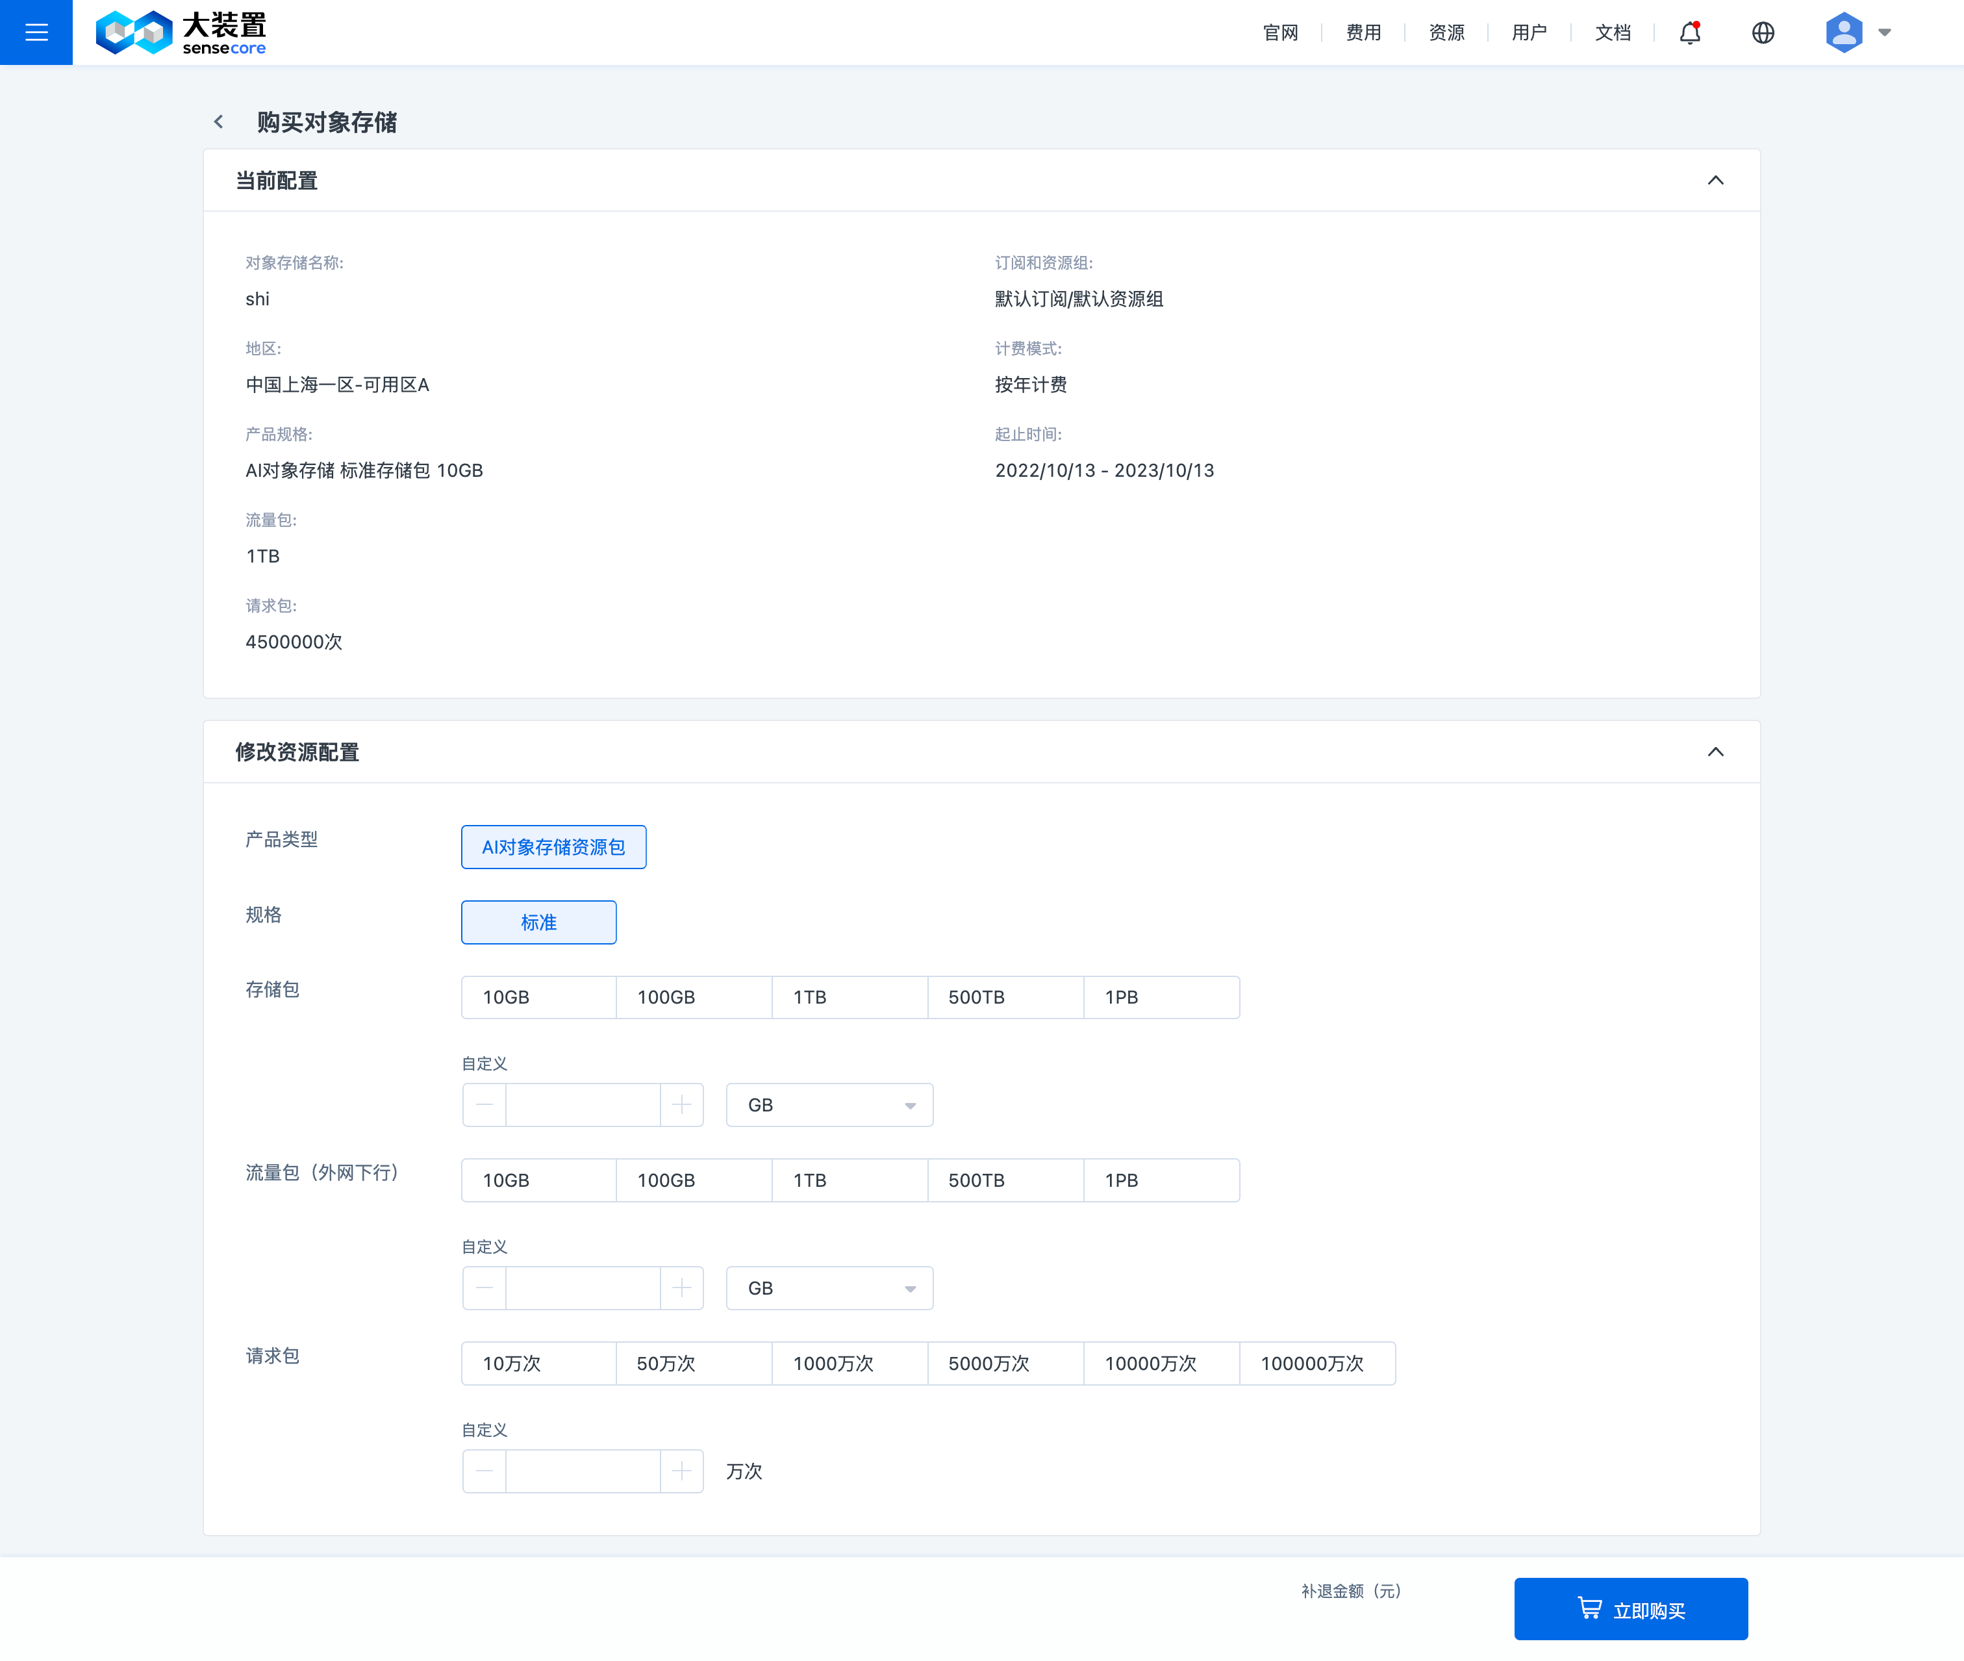This screenshot has height=1661, width=1964.
Task: Collapse the 修改资源配置 section
Action: tap(1715, 752)
